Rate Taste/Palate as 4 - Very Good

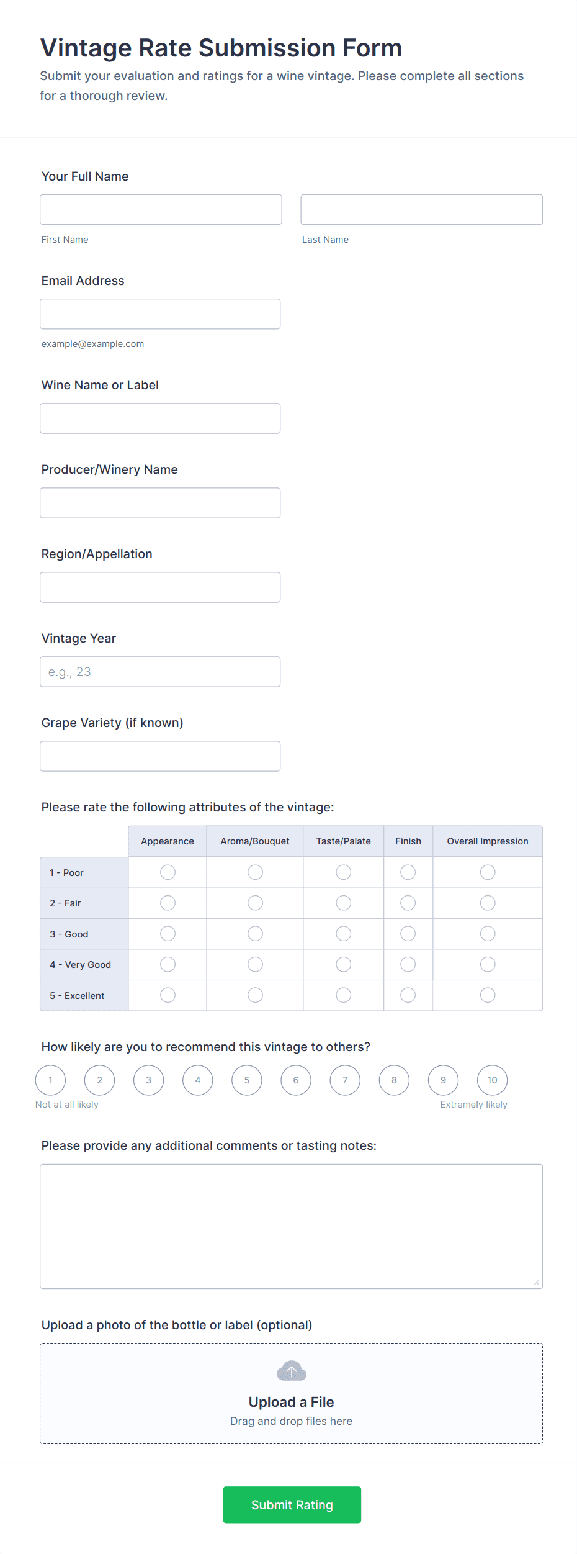click(x=343, y=964)
